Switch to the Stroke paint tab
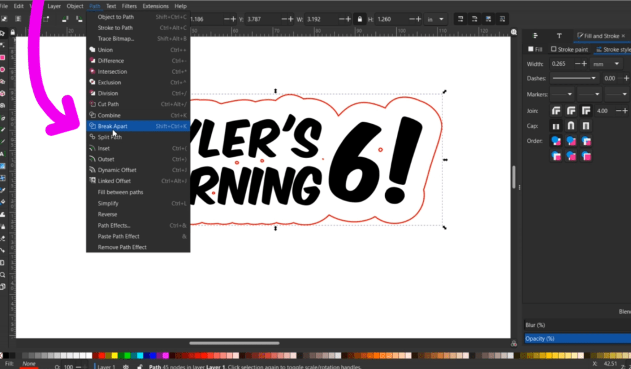Viewport: 631px width, 369px height. [569, 49]
